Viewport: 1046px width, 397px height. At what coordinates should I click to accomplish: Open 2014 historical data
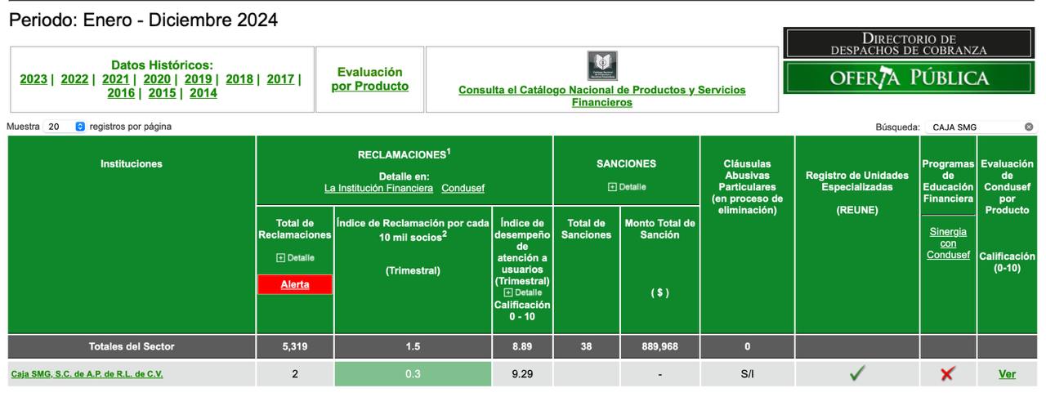tap(203, 93)
